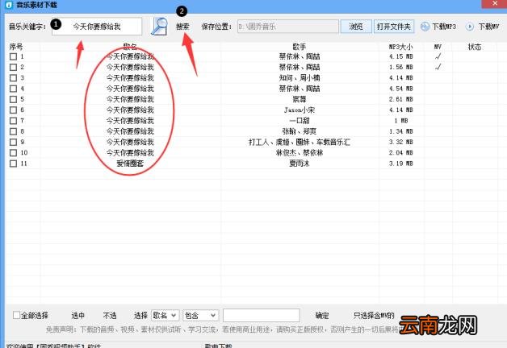Screen dimensions: 507x348
Task: Tick checkbox for song row 4
Action: [x=13, y=89]
